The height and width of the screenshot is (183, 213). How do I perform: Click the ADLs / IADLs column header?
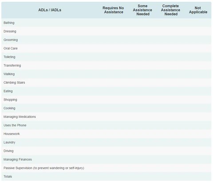50,10
